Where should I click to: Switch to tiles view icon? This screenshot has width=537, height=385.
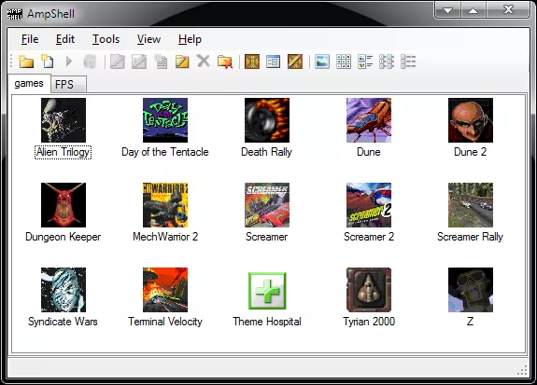(365, 62)
